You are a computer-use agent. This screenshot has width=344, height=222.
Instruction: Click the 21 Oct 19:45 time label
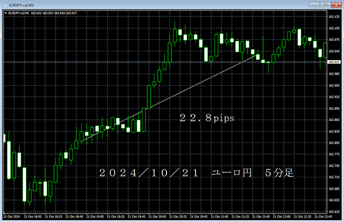[137, 217]
